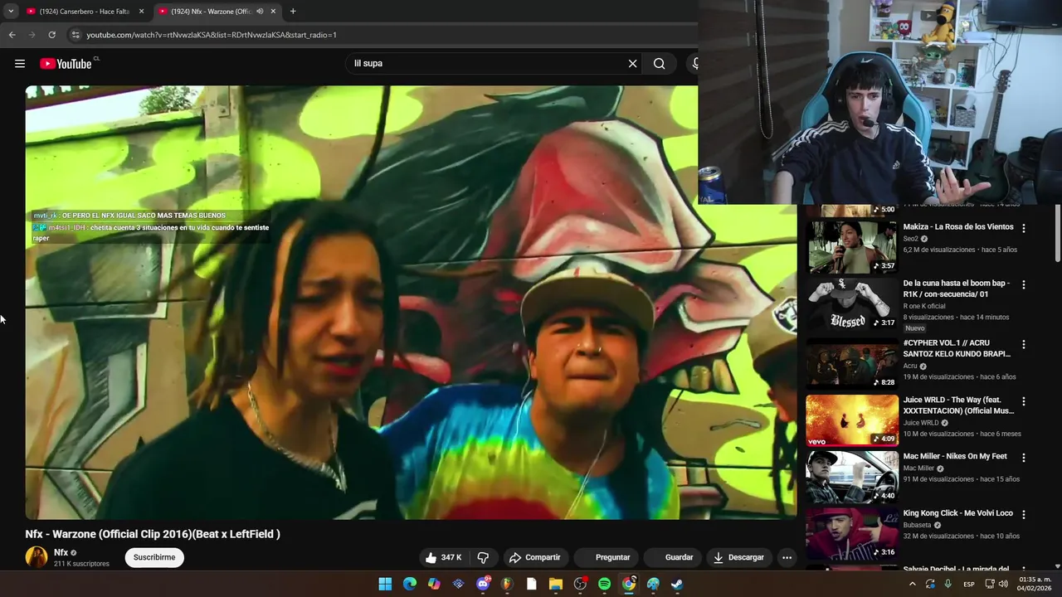
Task: Open Spotify from the taskbar
Action: coord(604,584)
